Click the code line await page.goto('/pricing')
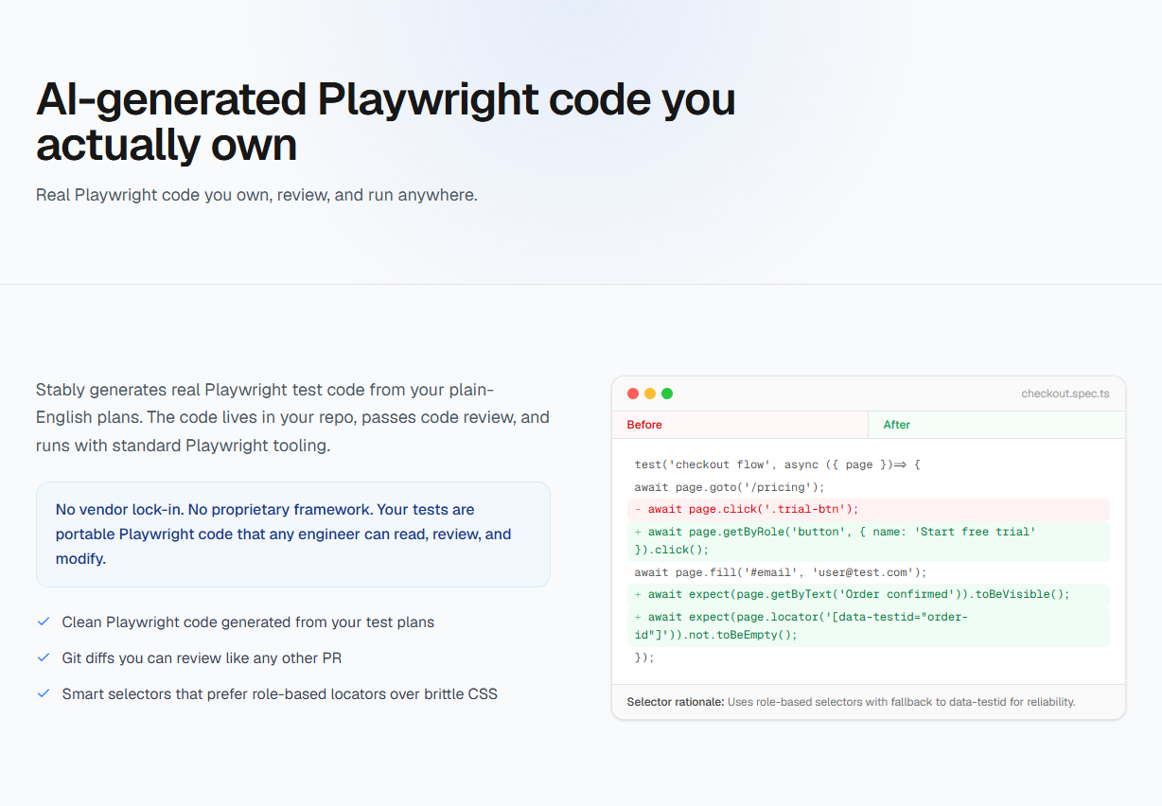The height and width of the screenshot is (806, 1162). [730, 487]
